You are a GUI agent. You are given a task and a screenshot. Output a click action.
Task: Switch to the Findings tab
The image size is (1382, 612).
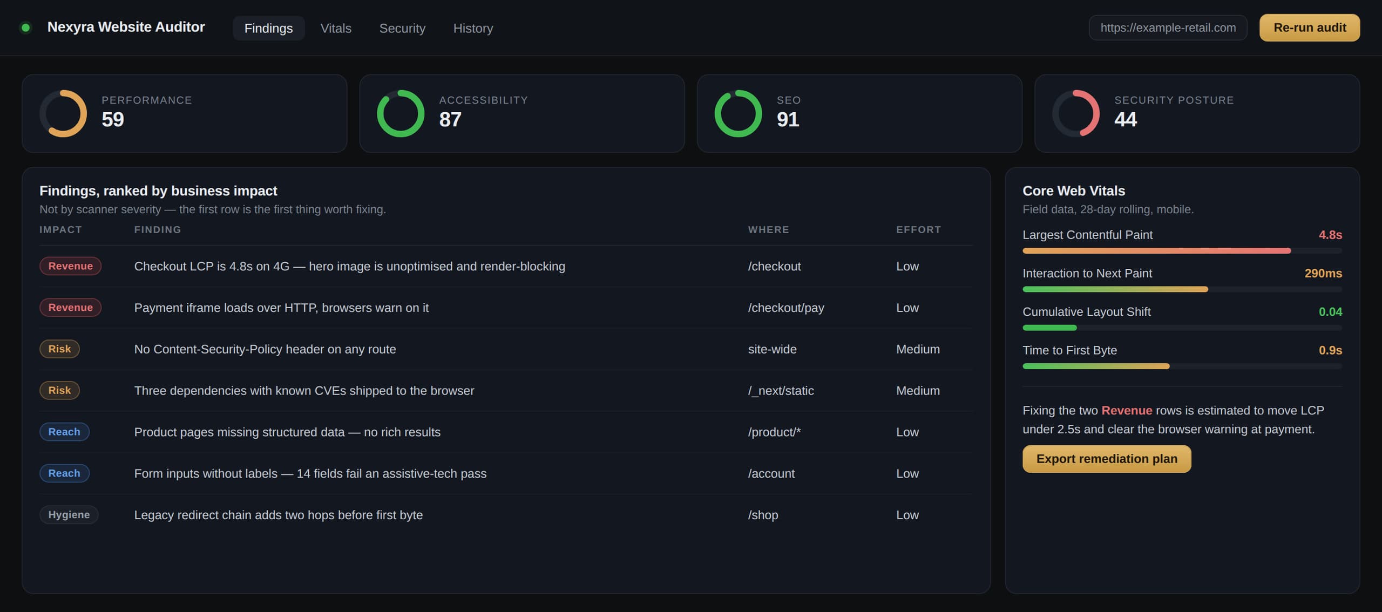[268, 28]
